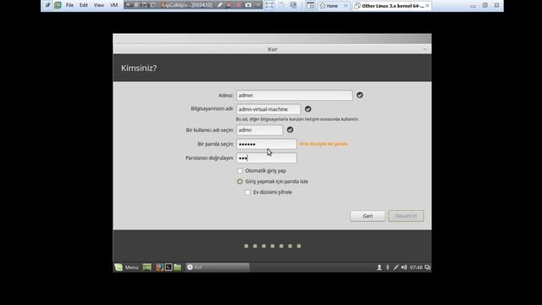
Task: Close the Home tab
Action: 346,6
